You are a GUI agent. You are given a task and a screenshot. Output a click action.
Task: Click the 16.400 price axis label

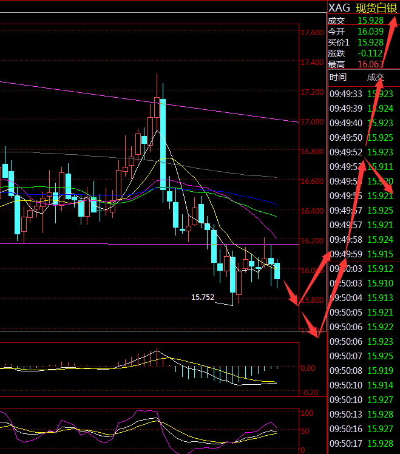click(312, 211)
